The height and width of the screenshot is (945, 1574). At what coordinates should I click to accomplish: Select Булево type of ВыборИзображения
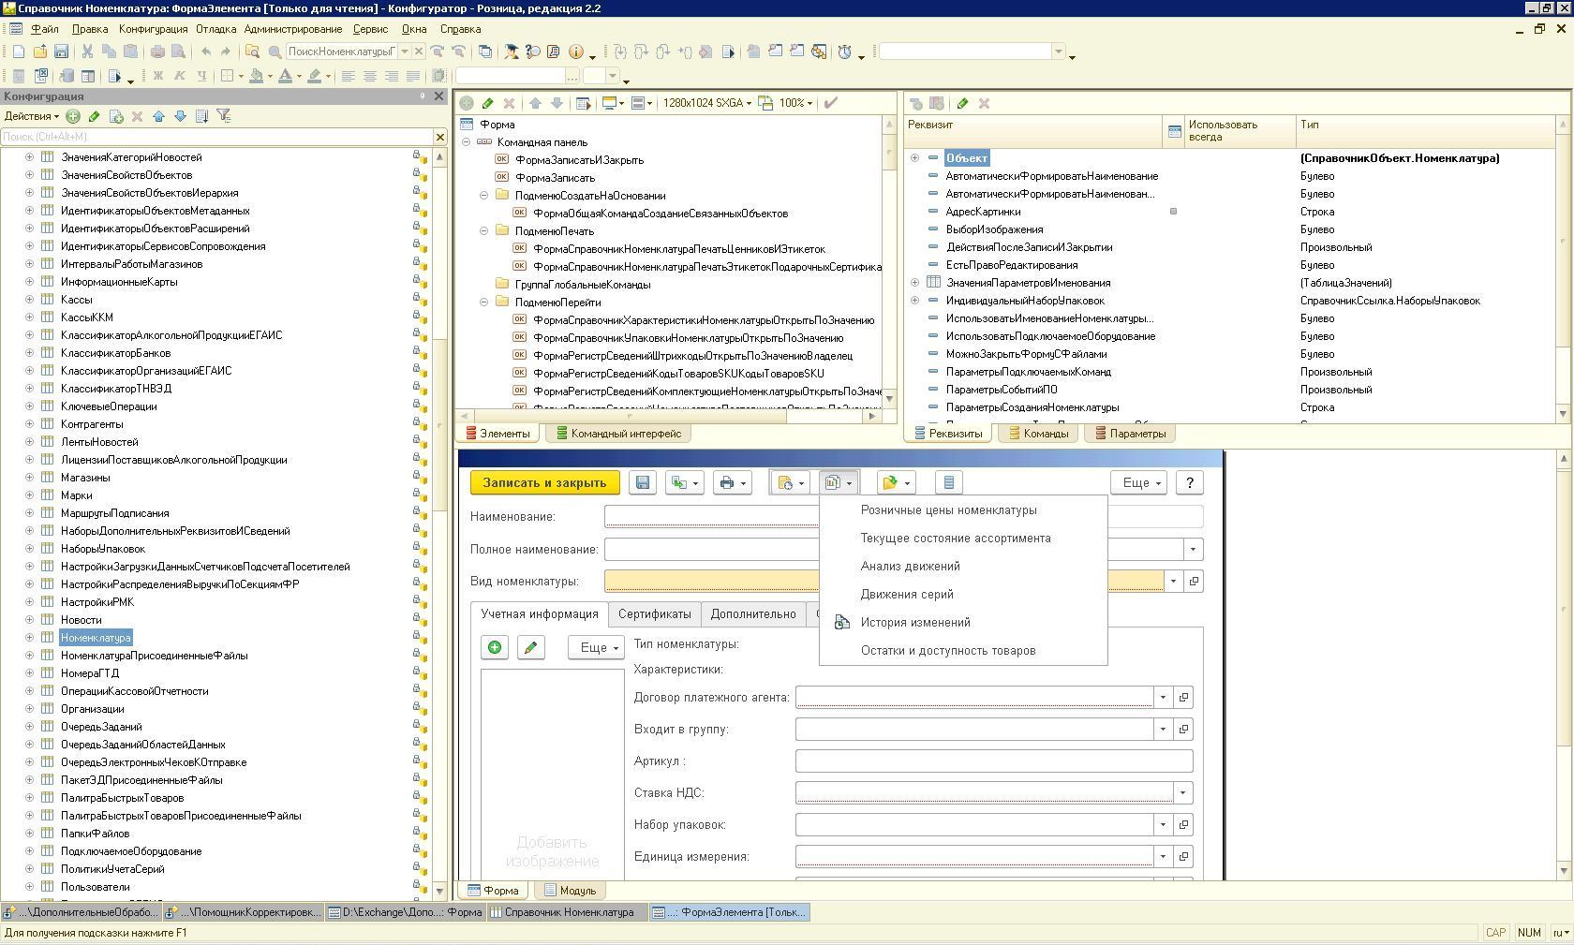(x=1316, y=229)
